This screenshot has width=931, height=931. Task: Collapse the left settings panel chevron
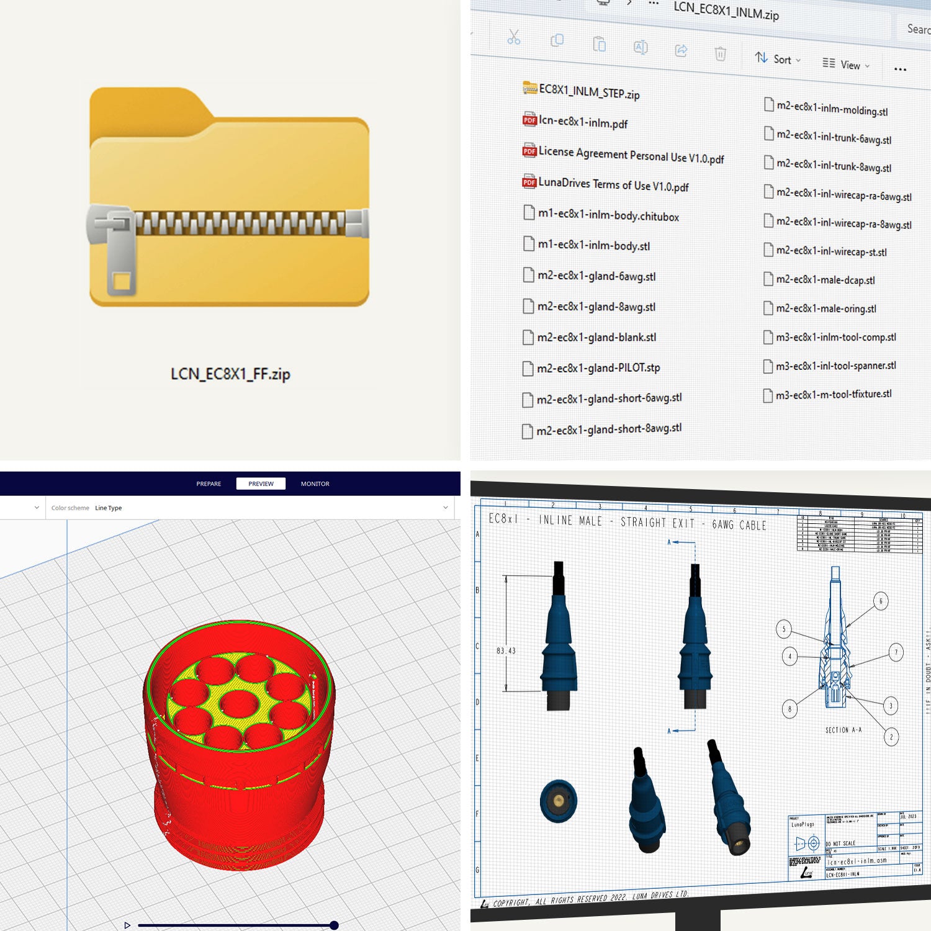point(35,508)
